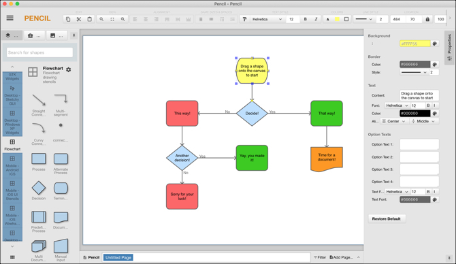Click Add Page button
Screen dimensions: 456x264
[341, 257]
